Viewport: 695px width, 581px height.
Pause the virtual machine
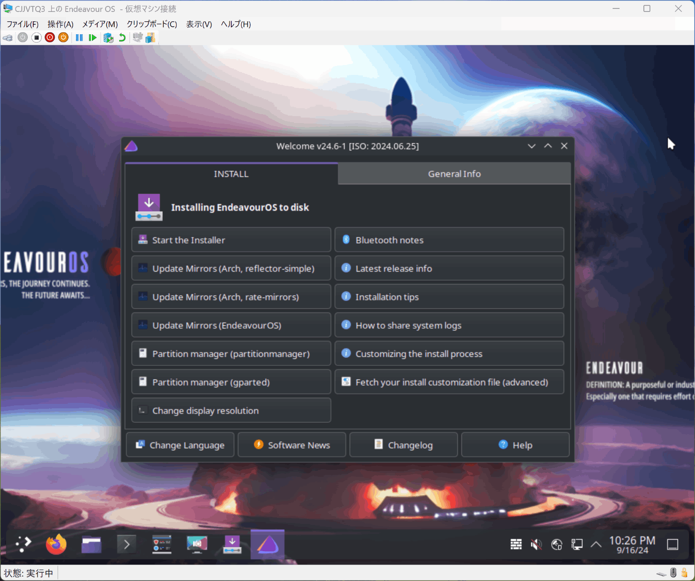tap(79, 38)
